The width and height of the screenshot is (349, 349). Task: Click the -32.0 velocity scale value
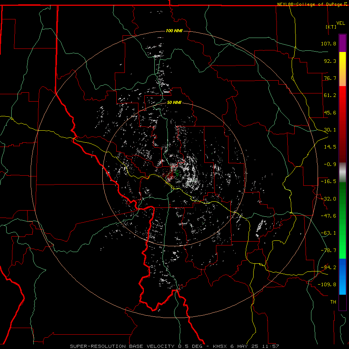pos(328,199)
